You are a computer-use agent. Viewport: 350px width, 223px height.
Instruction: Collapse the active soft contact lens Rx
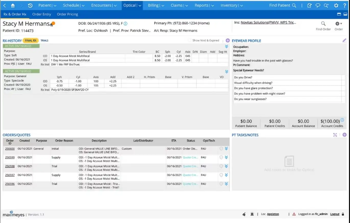coord(226,47)
